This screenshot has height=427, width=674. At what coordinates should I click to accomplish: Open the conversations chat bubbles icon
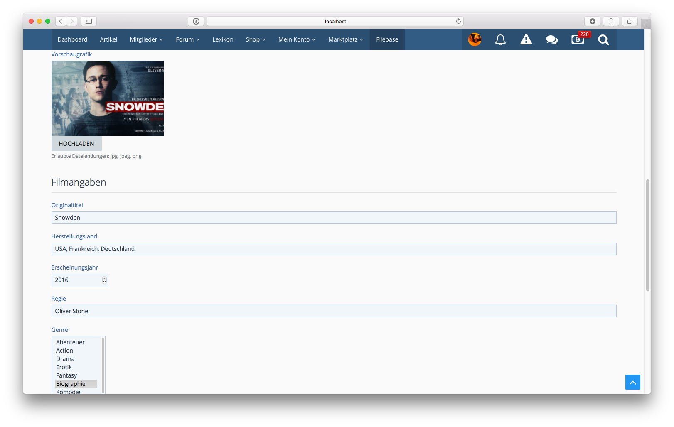(552, 39)
